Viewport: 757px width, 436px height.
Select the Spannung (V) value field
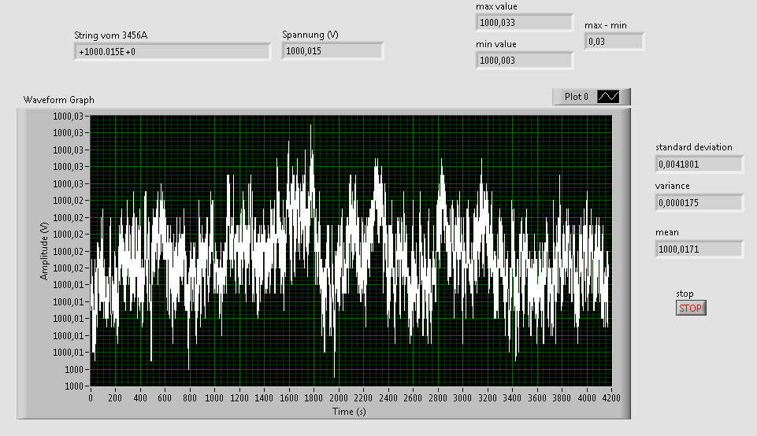[x=332, y=50]
